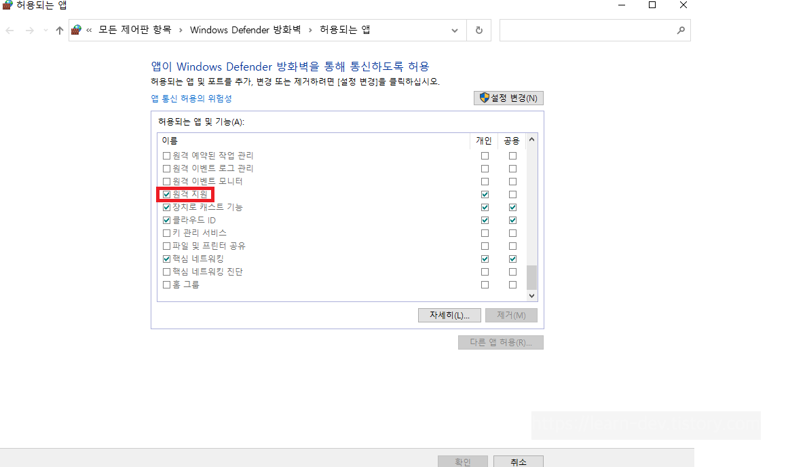
Task: Check the 홈 그룹 name checkbox
Action: (x=166, y=284)
